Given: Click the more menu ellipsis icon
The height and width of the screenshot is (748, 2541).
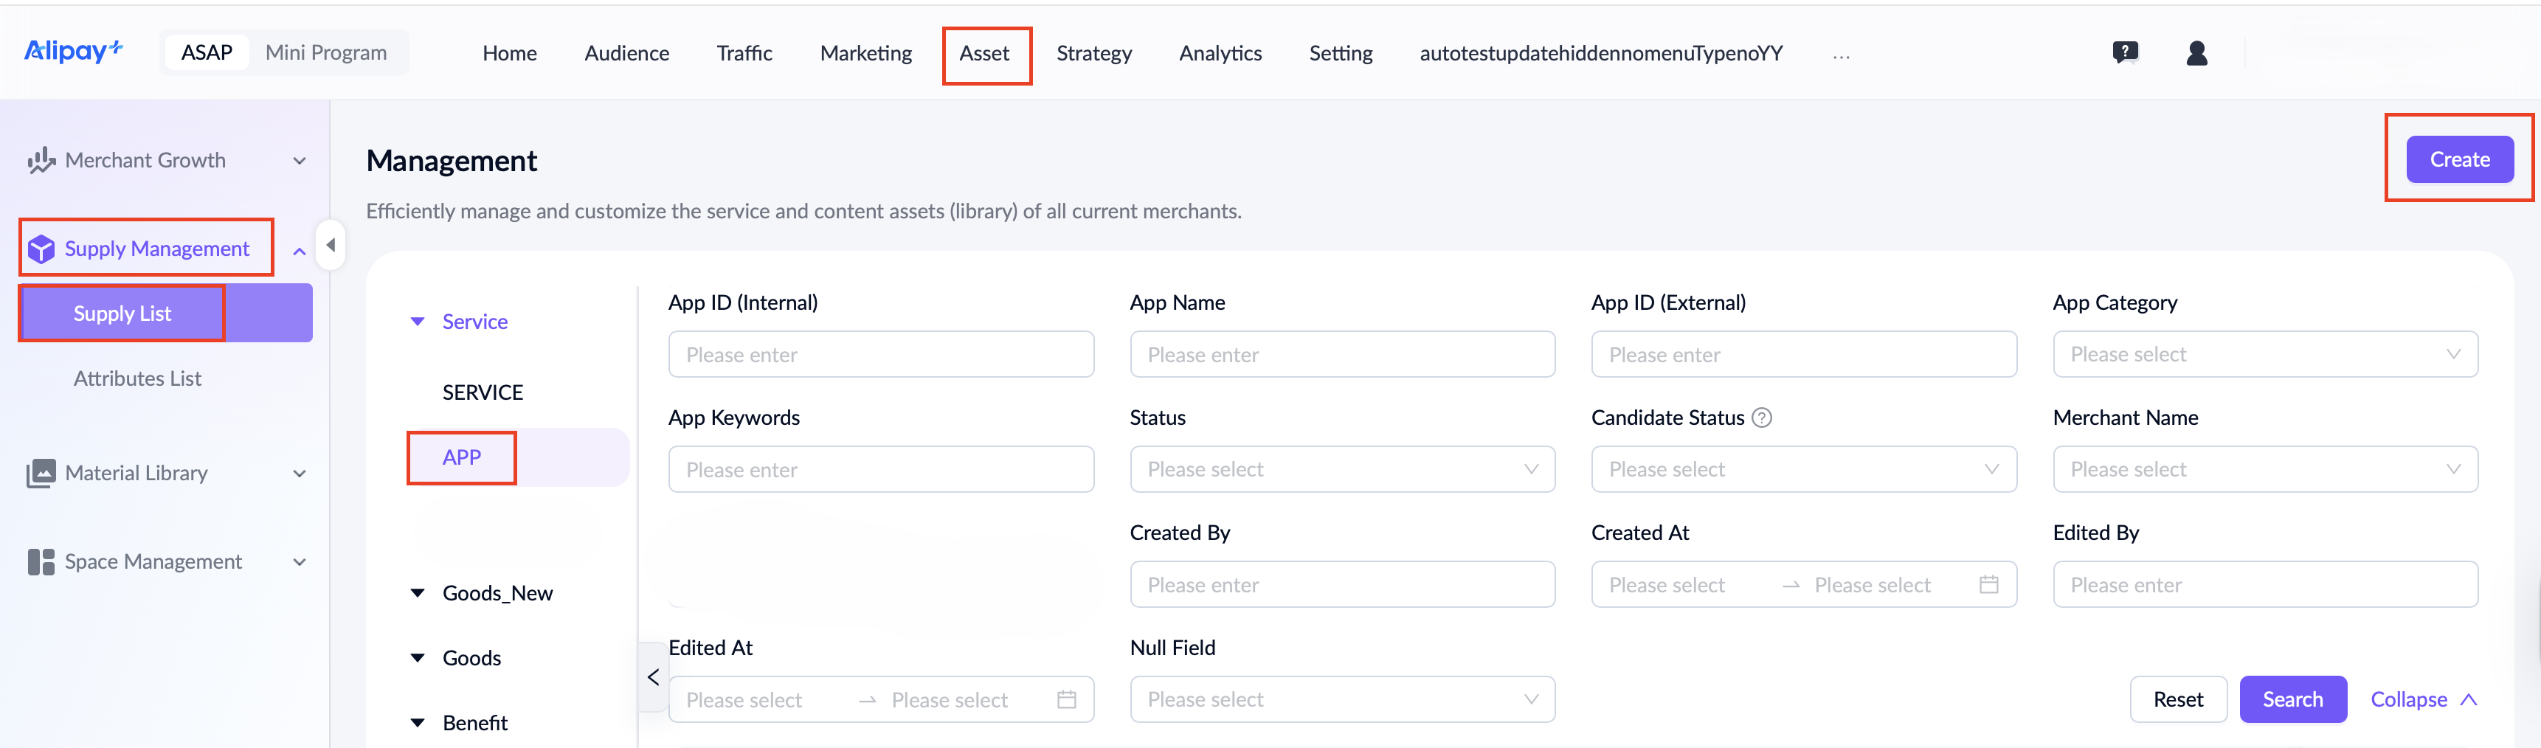Looking at the screenshot, I should pyautogui.click(x=1841, y=55).
